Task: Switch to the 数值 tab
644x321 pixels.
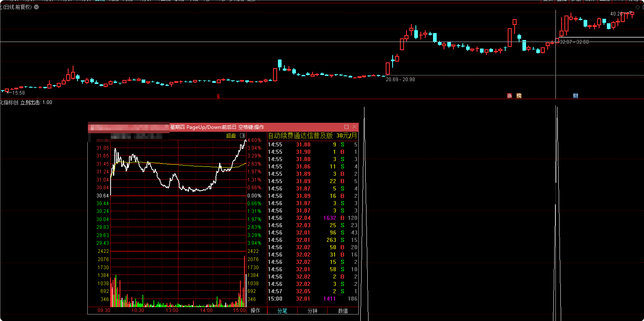Action: tap(343, 311)
